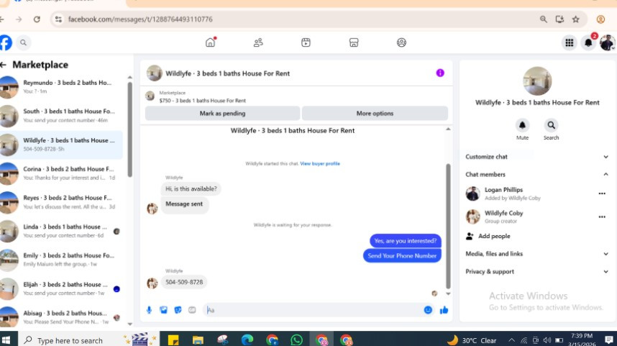Click Add people in chat members
Viewport: 617px width, 346px height.
(488, 236)
